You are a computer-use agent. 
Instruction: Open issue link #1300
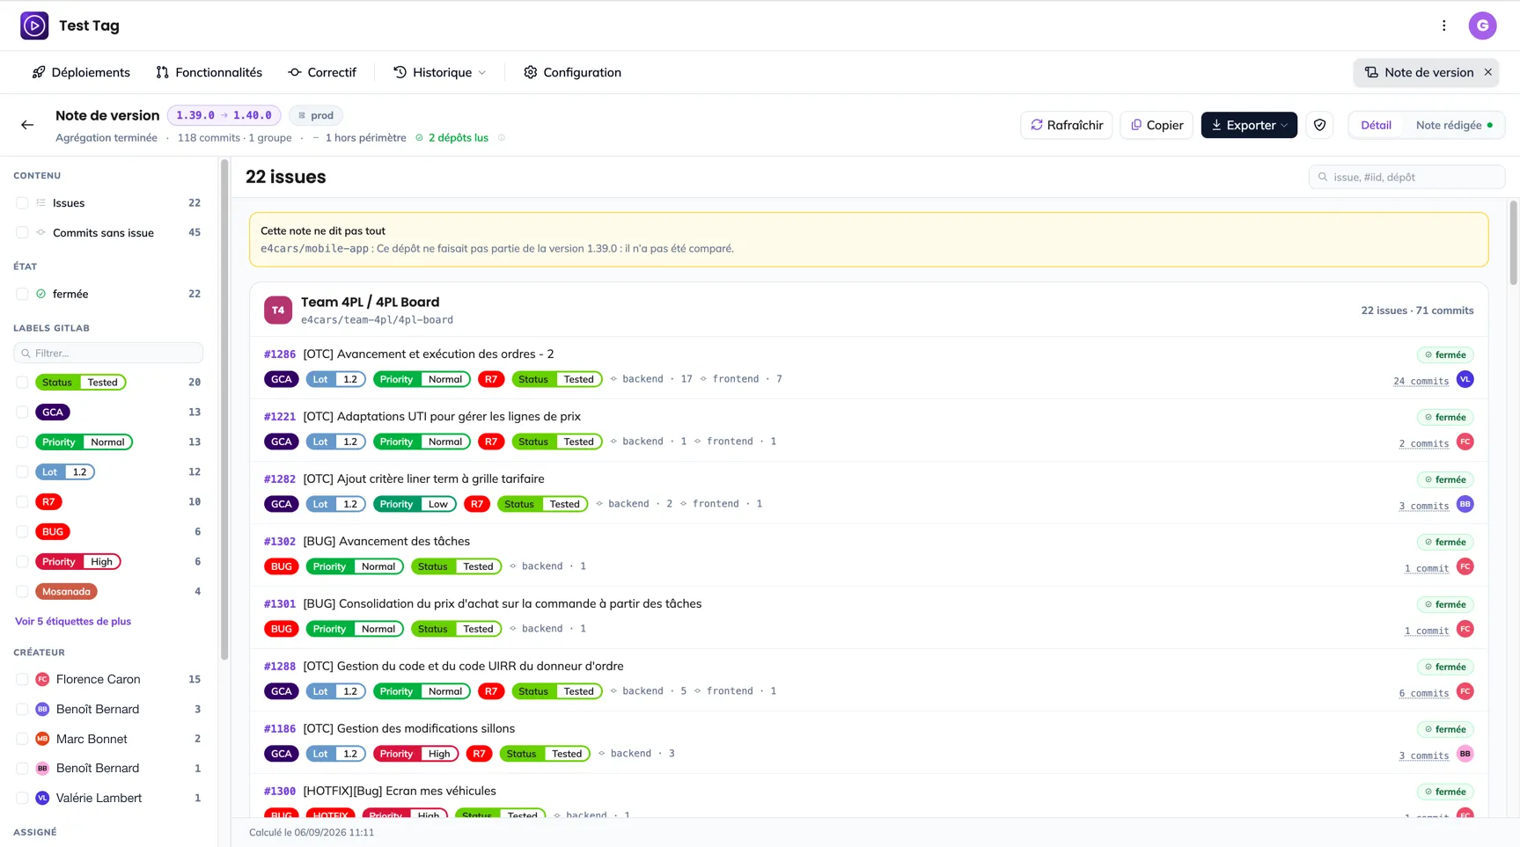(280, 792)
